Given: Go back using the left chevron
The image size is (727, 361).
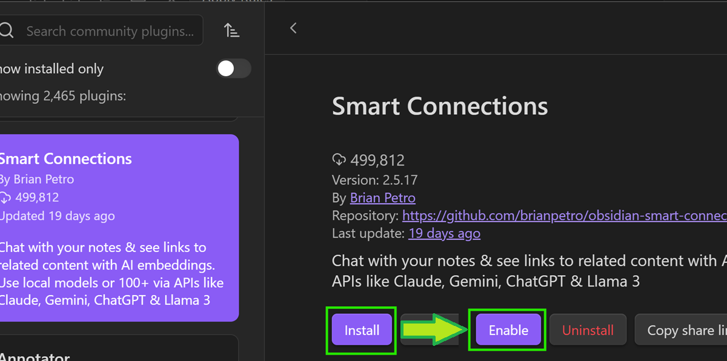Looking at the screenshot, I should point(293,28).
